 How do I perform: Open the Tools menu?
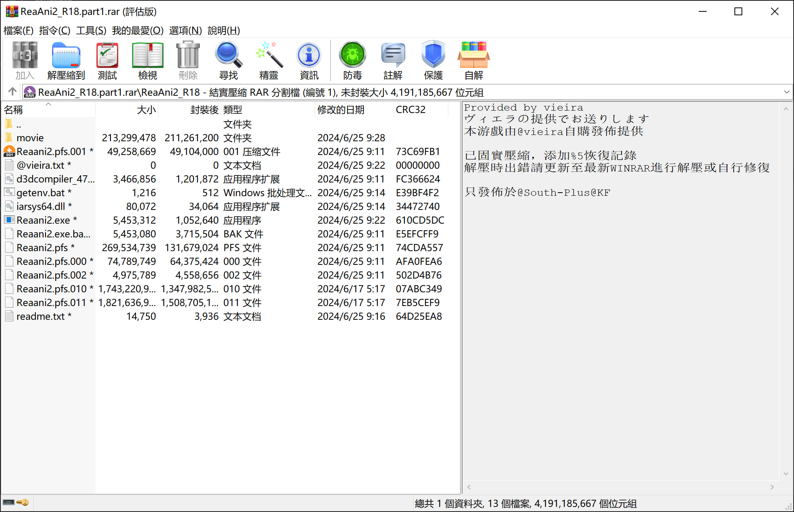click(x=91, y=31)
